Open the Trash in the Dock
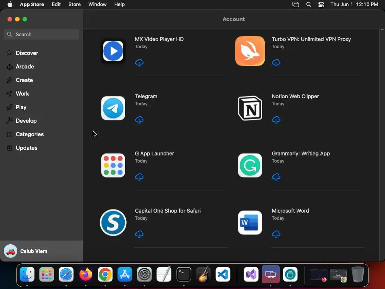The image size is (385, 289). [358, 274]
